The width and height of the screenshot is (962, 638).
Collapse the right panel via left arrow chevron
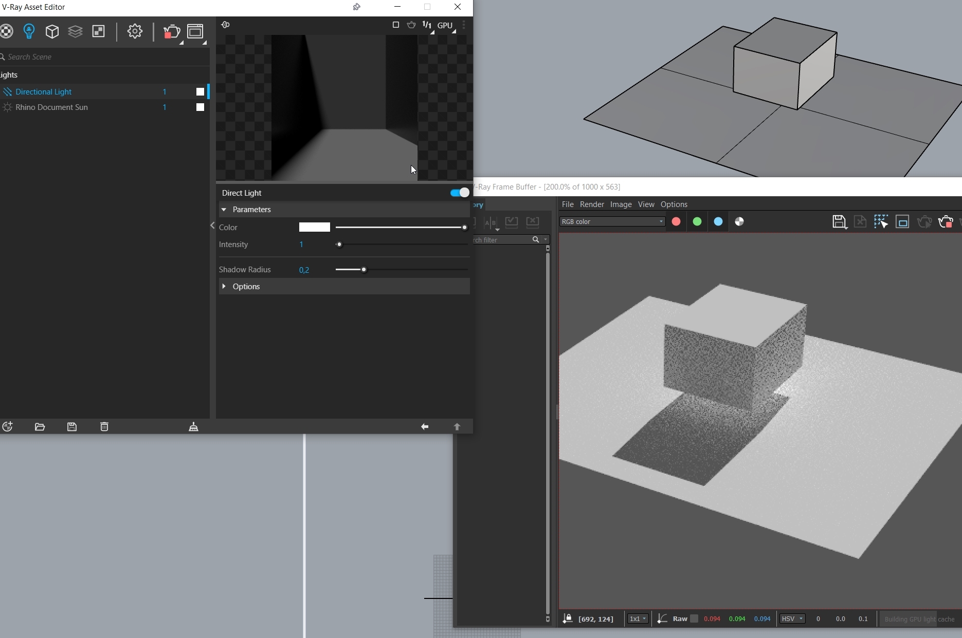212,226
